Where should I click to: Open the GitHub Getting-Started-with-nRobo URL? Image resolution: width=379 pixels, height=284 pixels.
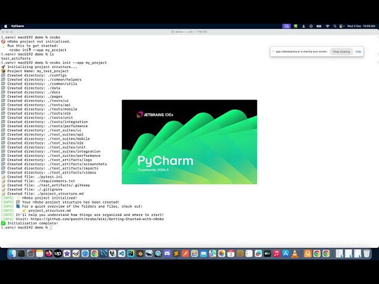[x=97, y=219]
